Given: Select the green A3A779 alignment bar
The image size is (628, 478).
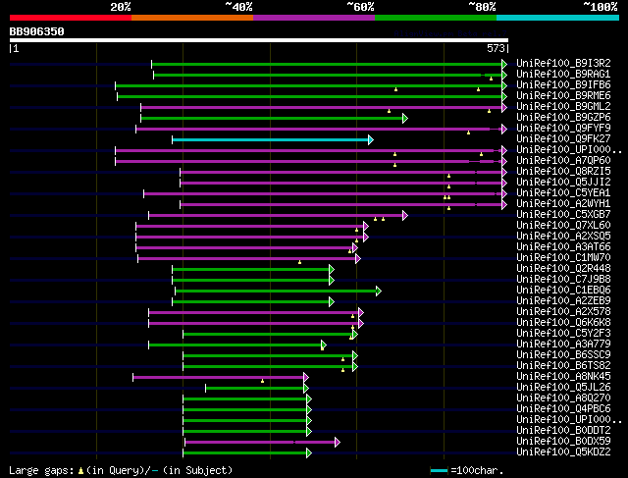Looking at the screenshot, I should click(x=235, y=345).
